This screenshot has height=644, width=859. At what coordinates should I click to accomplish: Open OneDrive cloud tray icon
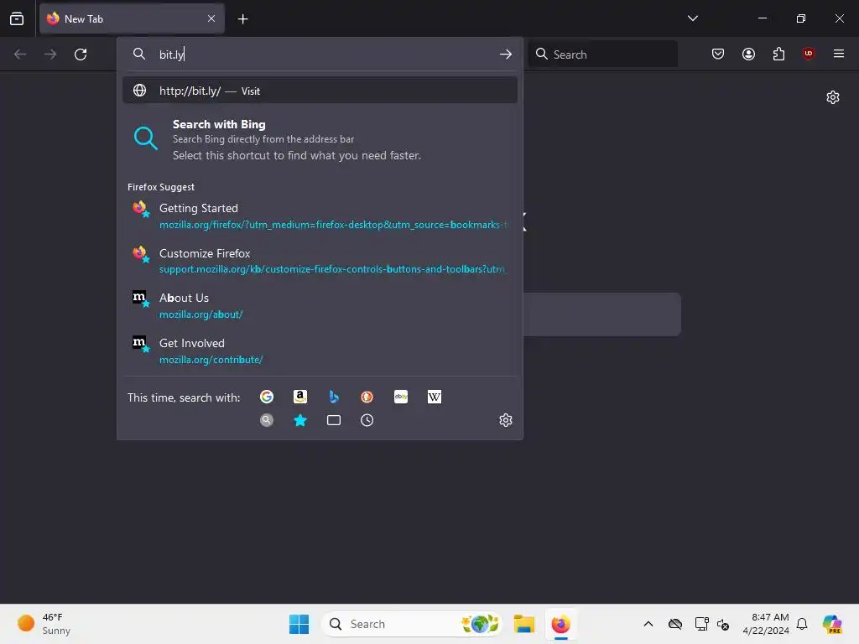(675, 624)
